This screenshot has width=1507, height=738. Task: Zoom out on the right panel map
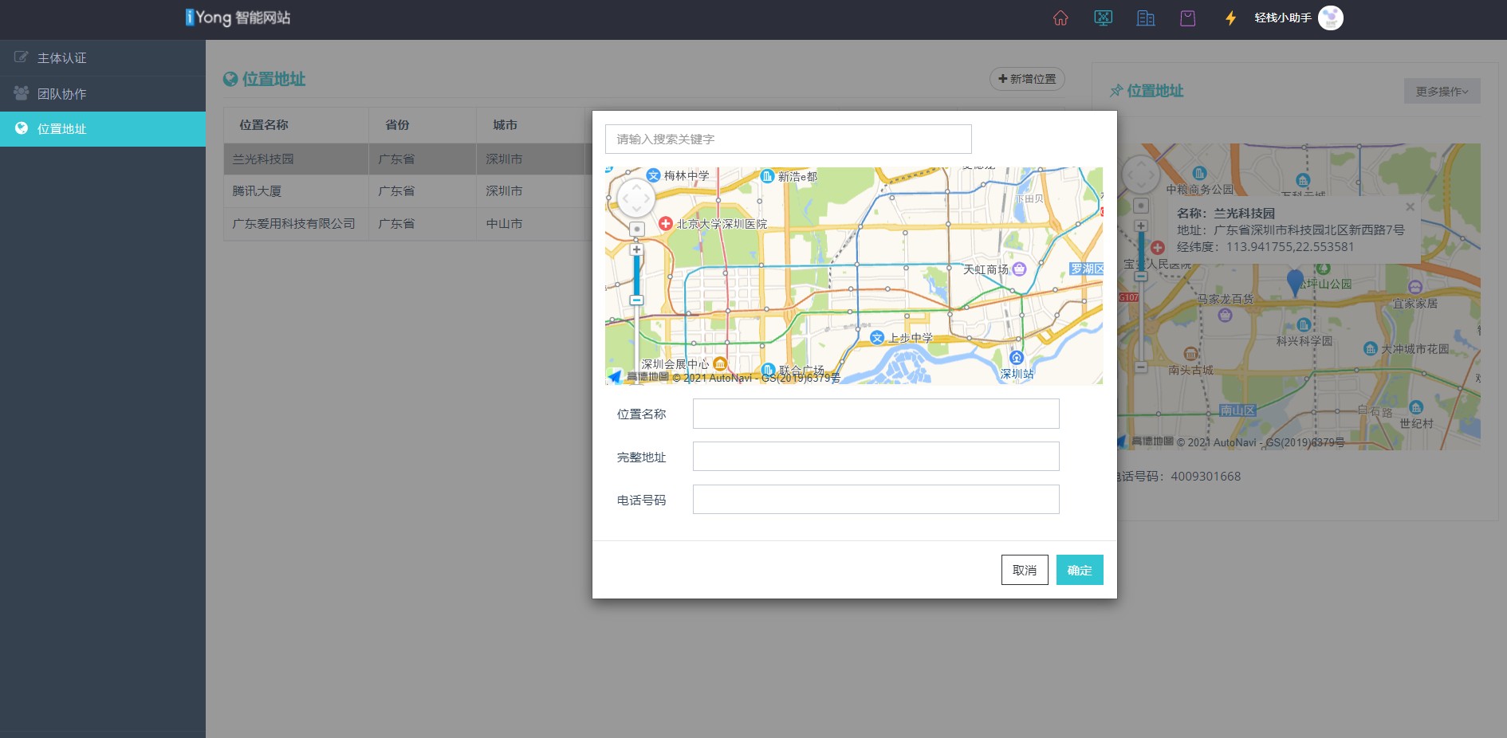[1141, 367]
